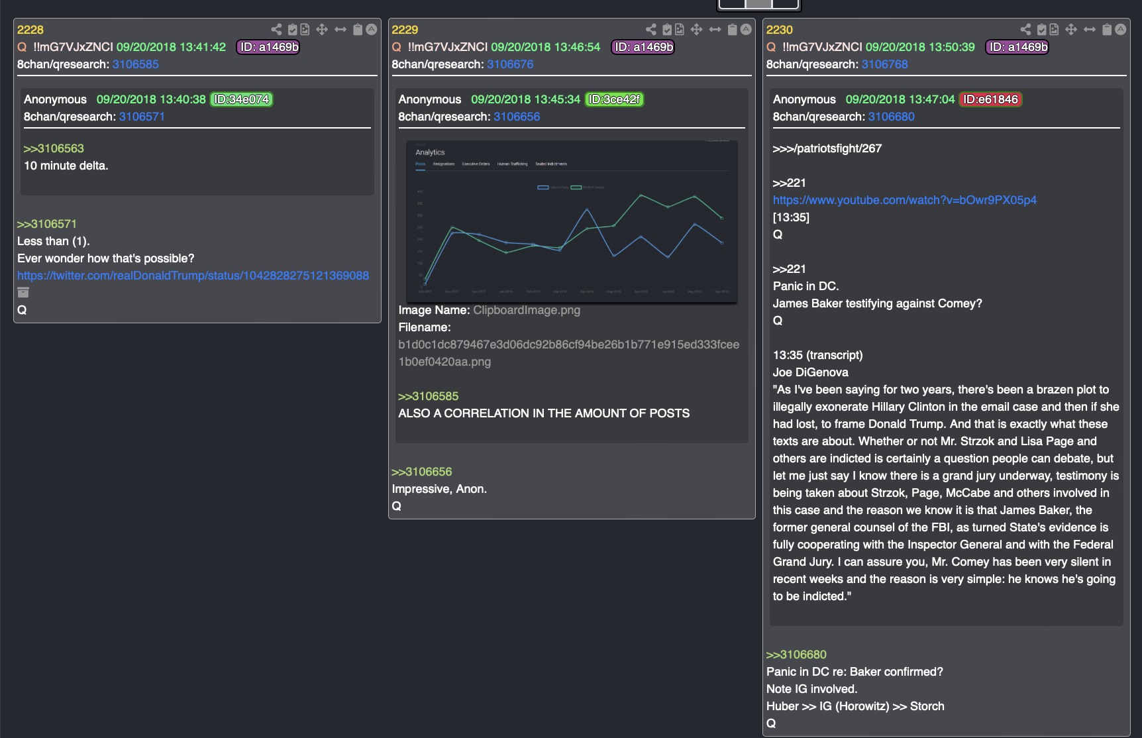The height and width of the screenshot is (738, 1142).
Task: Click the purple ID: a1469b badge on post 2228
Action: point(268,47)
